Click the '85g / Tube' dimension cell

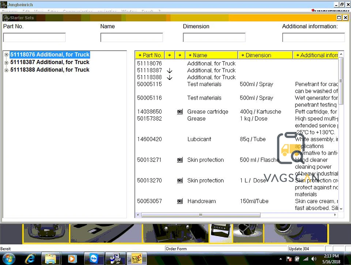[253, 139]
